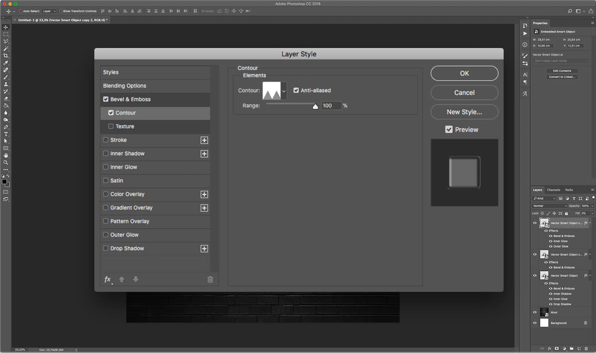Select the Move tool in the toolbar

(6, 27)
